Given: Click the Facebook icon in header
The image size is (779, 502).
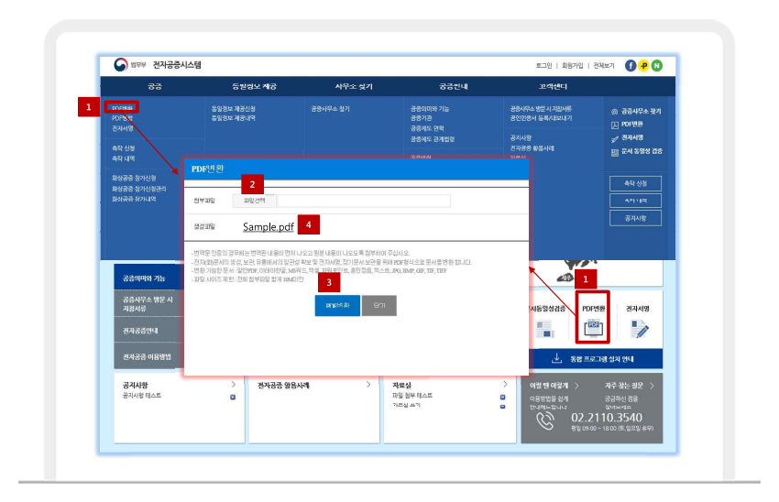Looking at the screenshot, I should coord(631,65).
